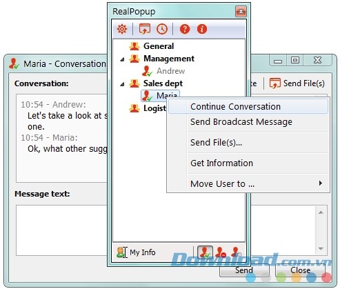Open Move User to submenu arrow
The image size is (340, 291).
coord(321,183)
